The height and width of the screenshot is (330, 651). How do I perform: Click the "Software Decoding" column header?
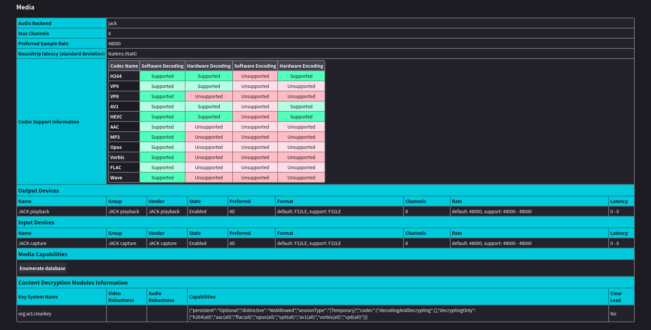click(162, 66)
